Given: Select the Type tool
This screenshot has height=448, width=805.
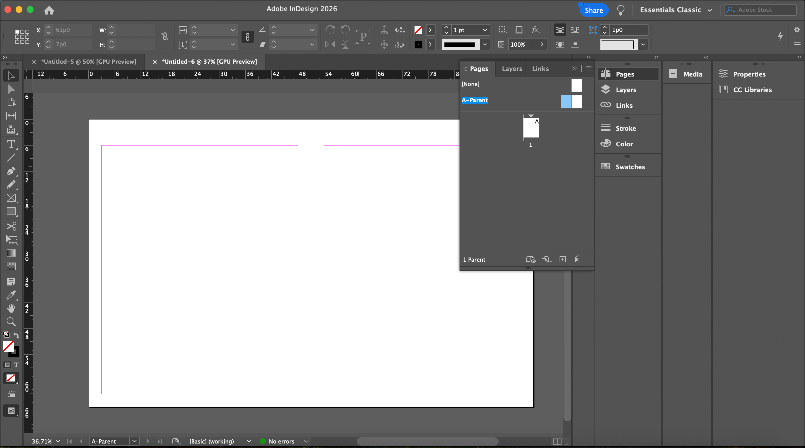Looking at the screenshot, I should [x=11, y=144].
